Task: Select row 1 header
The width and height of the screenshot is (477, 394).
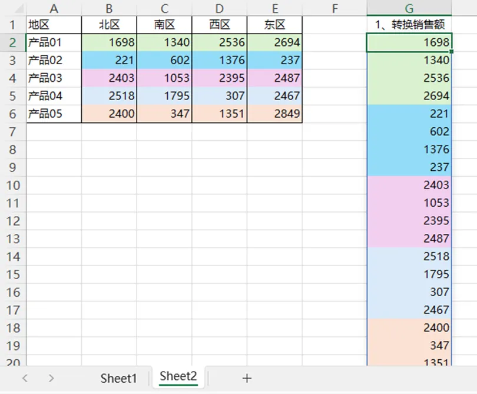Action: 12,25
